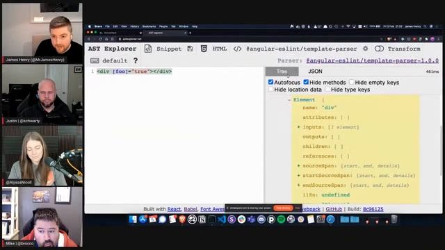Switch to the Tree tab

click(282, 72)
